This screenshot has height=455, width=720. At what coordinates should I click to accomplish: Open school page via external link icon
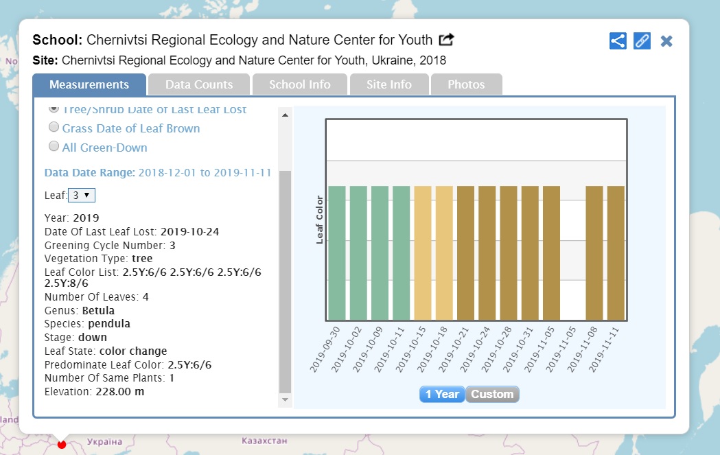point(447,40)
